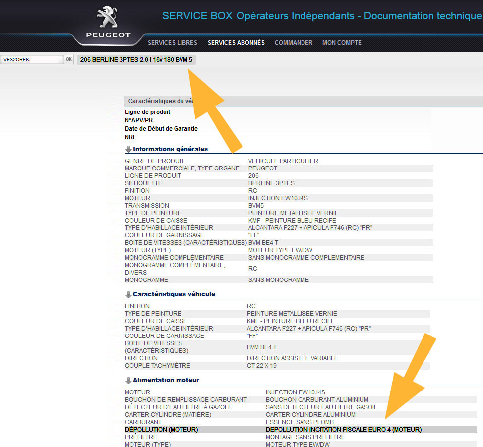
Task: Select the TRANSMISSION row label
Action: point(147,206)
